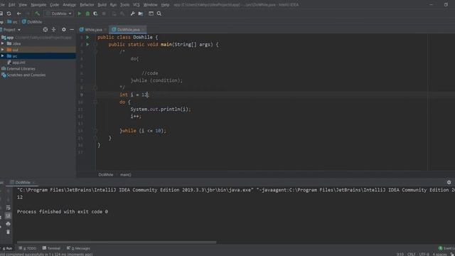Image resolution: width=455 pixels, height=256 pixels.
Task: Open the DoWhile run configuration dropdown
Action: click(59, 14)
